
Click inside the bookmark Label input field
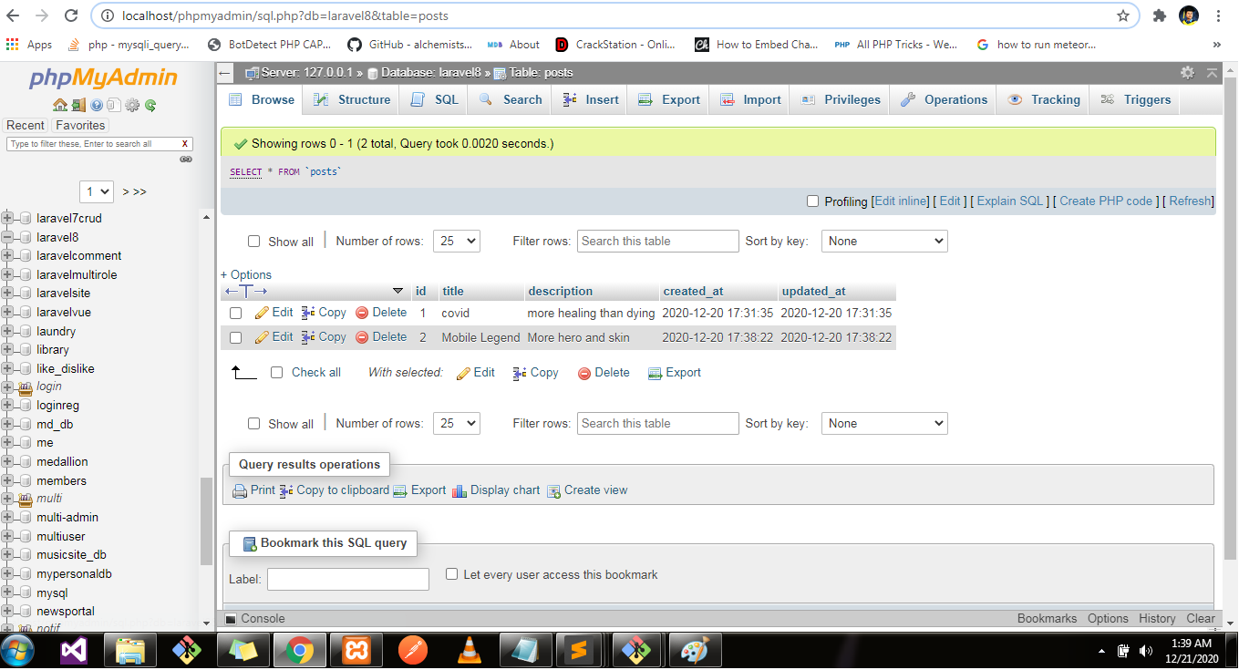tap(347, 578)
